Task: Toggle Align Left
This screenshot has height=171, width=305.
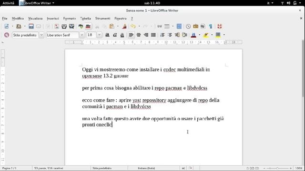Action: (x=132, y=35)
